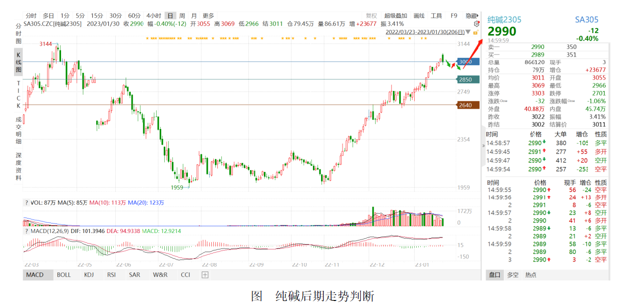Open chart settings gear icon
This screenshot has height=307, width=627.
tap(476, 23)
